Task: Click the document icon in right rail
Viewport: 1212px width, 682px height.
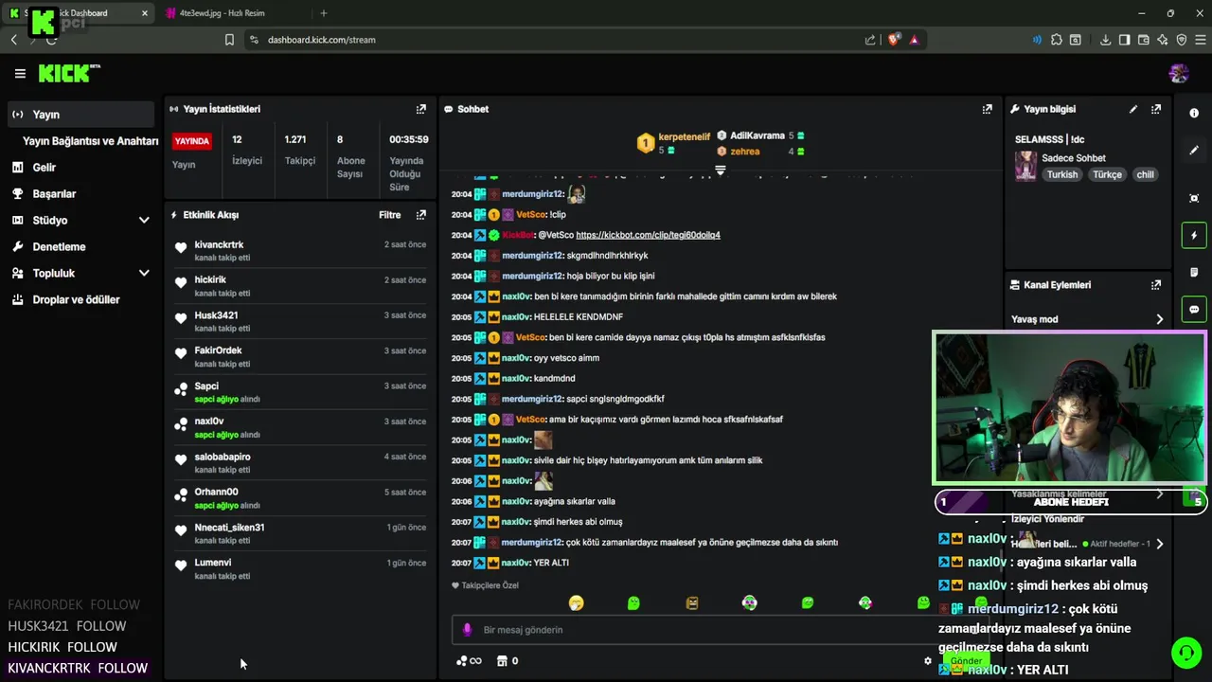Action: tap(1194, 272)
